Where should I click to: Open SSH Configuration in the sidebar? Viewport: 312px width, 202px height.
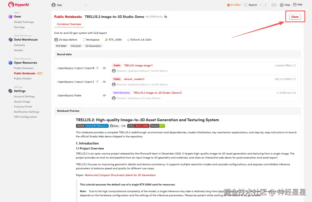pos(25,117)
